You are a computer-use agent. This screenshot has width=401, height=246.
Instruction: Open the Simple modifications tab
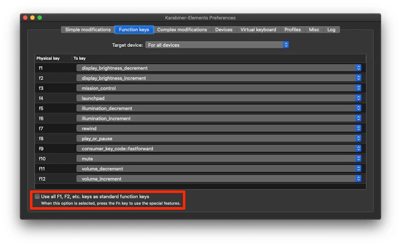click(x=88, y=29)
